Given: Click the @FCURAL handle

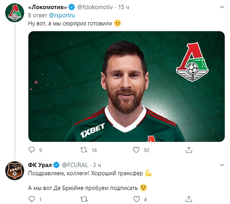Looking at the screenshot, I should pos(74,165).
